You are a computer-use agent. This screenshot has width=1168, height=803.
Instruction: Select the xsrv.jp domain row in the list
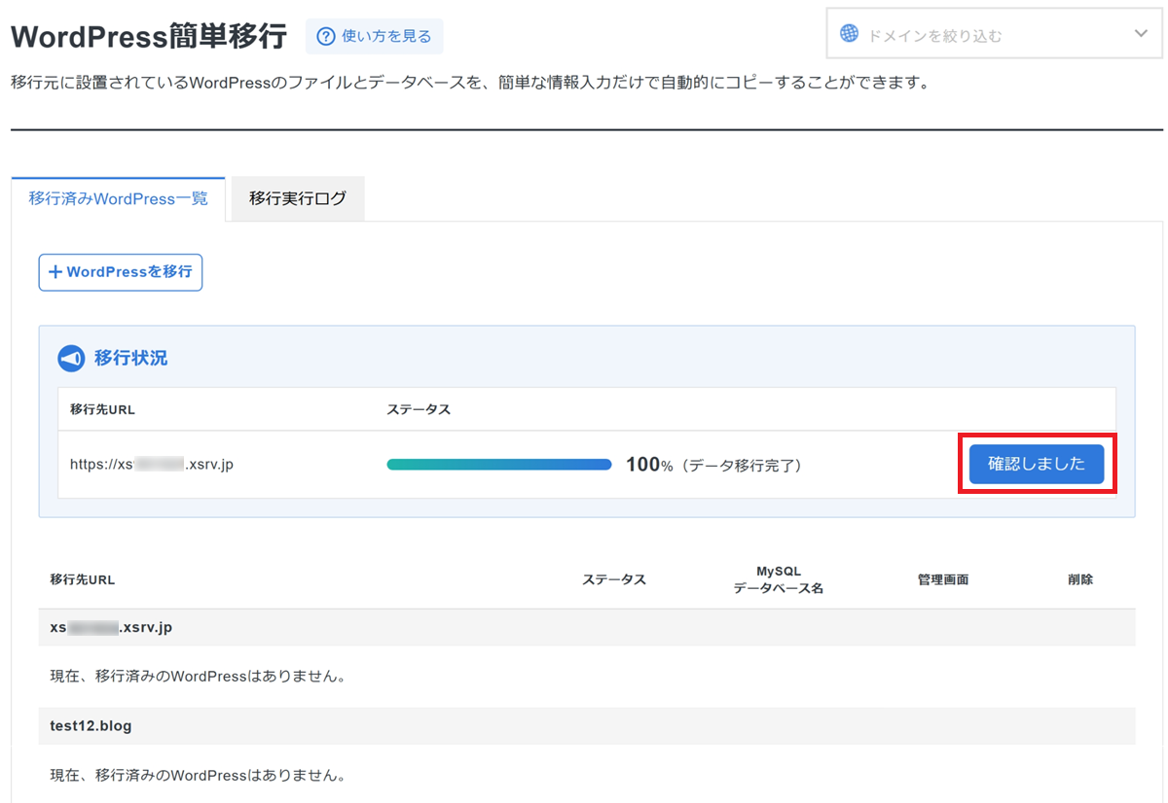coord(111,628)
